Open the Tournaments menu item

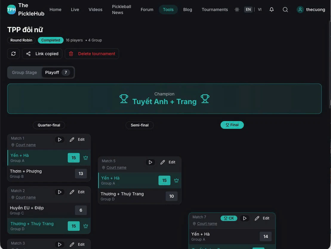click(x=215, y=9)
